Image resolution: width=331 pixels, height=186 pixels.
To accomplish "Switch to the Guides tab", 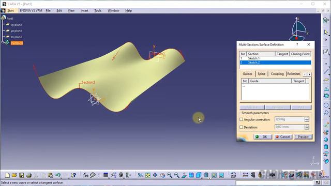I will [x=247, y=74].
